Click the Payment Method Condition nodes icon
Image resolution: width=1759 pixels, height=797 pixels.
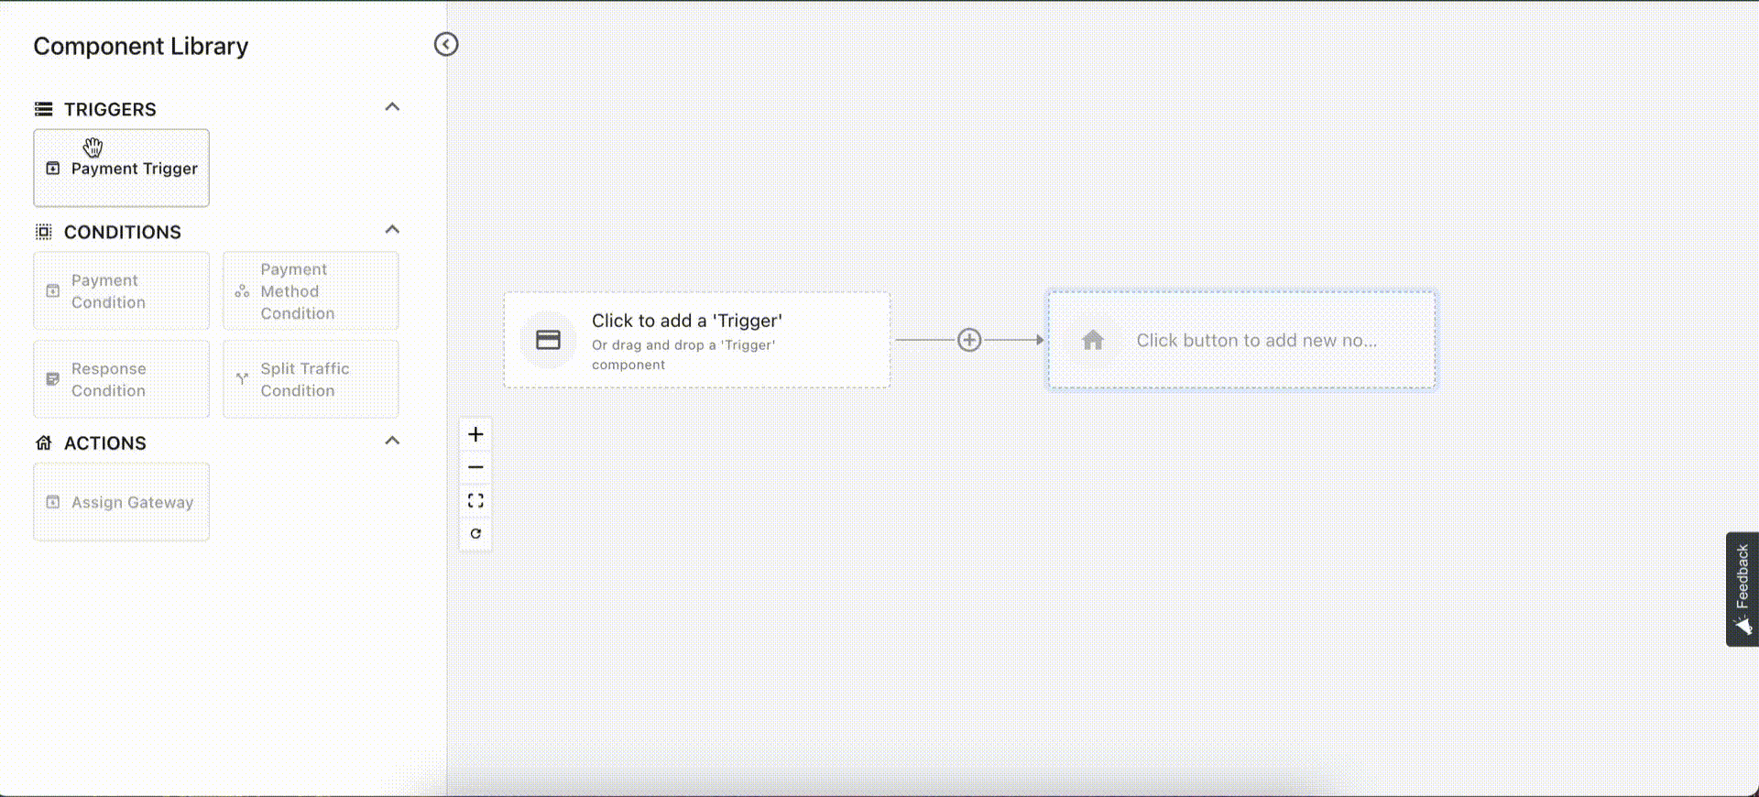[x=242, y=291]
